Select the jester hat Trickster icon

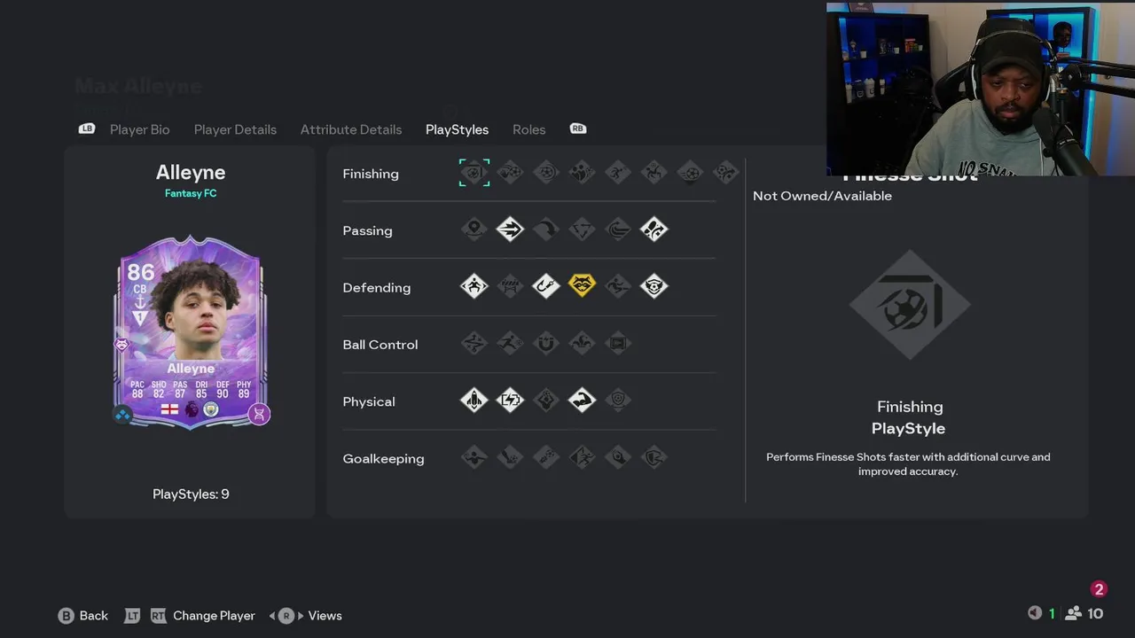tap(582, 343)
